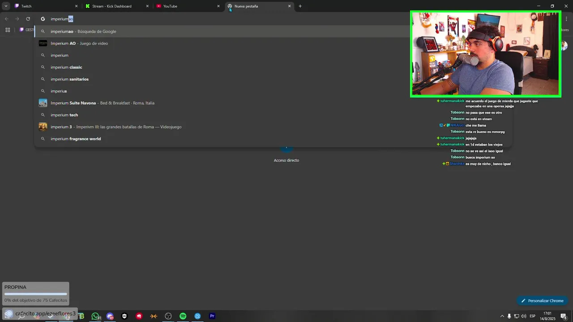Close the Twitch tab
573x322 pixels.
76,6
